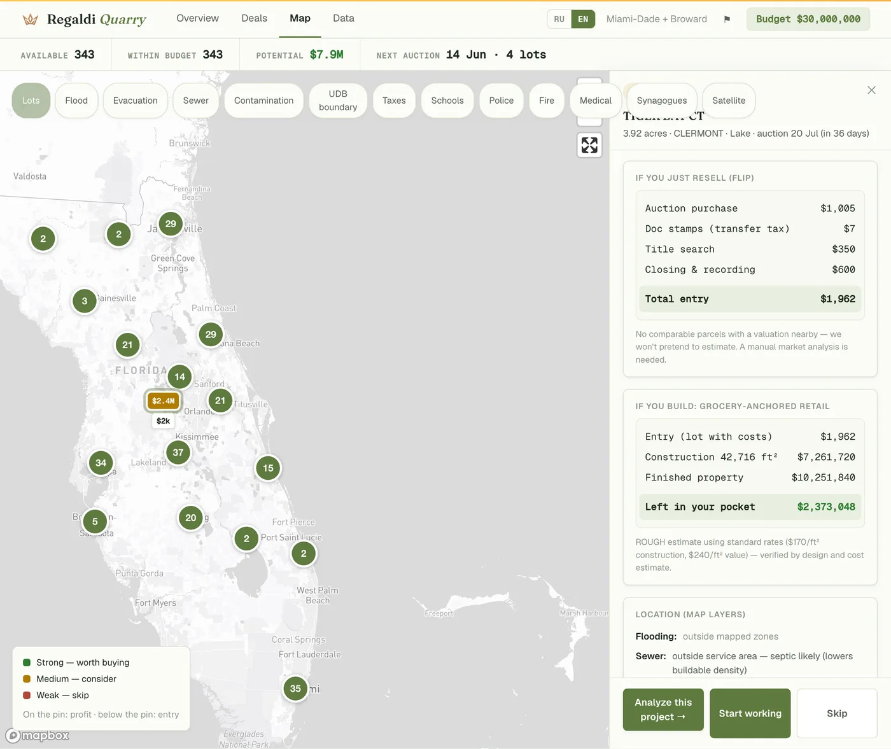
Task: Click the NEXT AUCTION 14 Jun stat
Action: (x=461, y=55)
